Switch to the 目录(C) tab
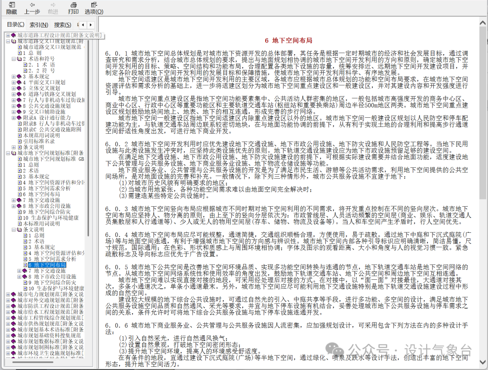 tap(15, 24)
